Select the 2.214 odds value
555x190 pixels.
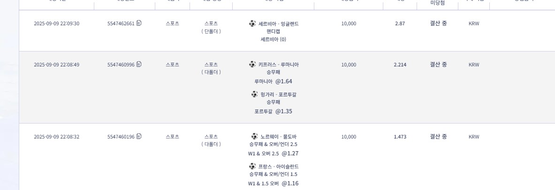click(400, 65)
